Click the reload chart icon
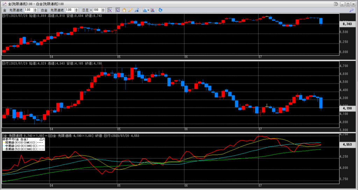This screenshot has width=358, height=190. click(160, 10)
